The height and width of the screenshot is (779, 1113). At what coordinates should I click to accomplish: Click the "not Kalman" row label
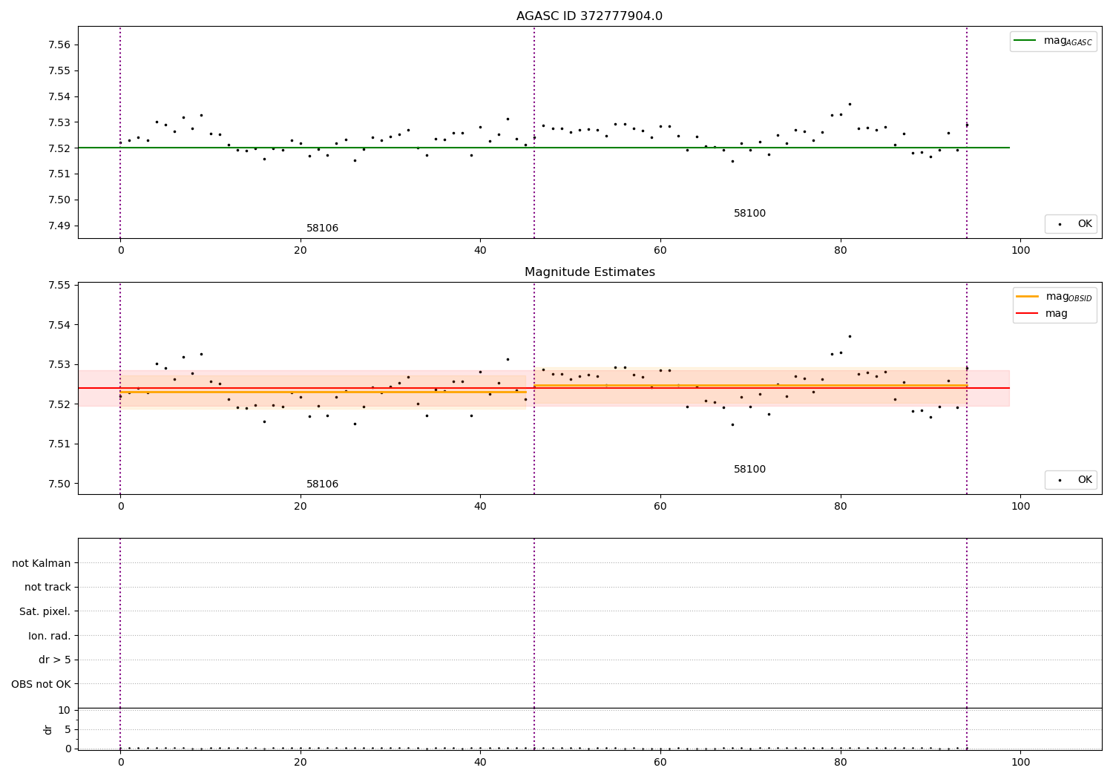[42, 563]
